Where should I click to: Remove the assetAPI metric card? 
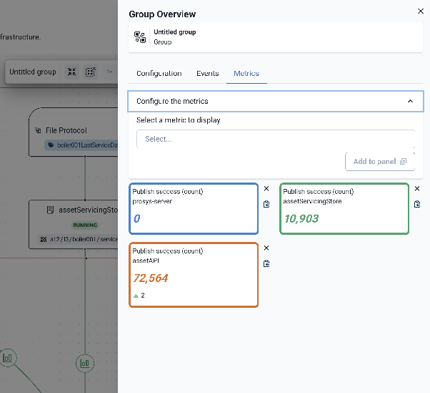[266, 248]
